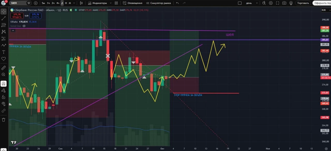Select the ruler measure tool
This screenshot has height=151, width=331.
[4, 68]
